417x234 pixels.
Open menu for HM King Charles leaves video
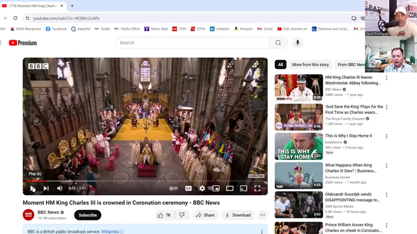[x=387, y=78]
